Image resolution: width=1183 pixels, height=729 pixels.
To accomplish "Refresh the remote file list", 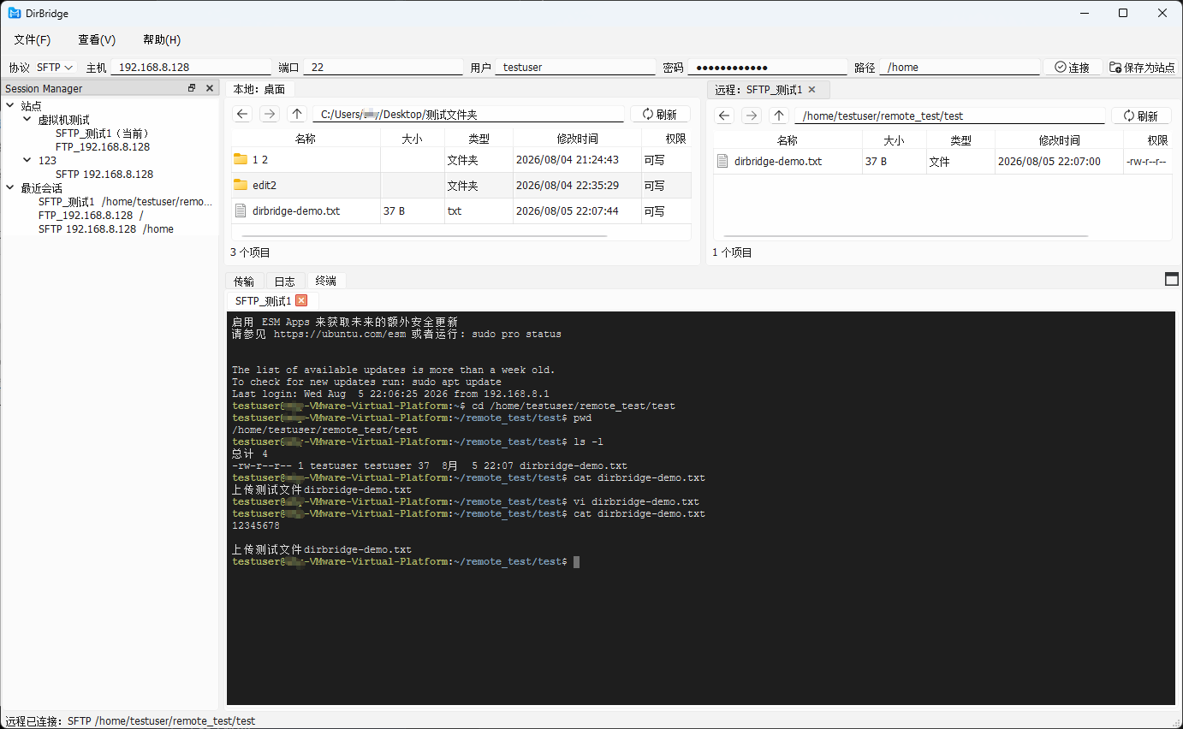I will 1141,116.
